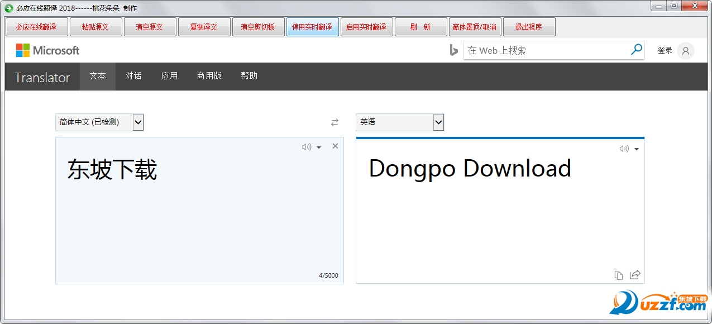Switch to the 对话 tab
The height and width of the screenshot is (324, 712).
pyautogui.click(x=133, y=76)
